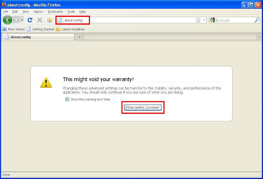Click the page icon in the address bar

[60, 20]
